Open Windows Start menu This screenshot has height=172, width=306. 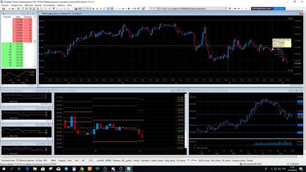coord(3,169)
